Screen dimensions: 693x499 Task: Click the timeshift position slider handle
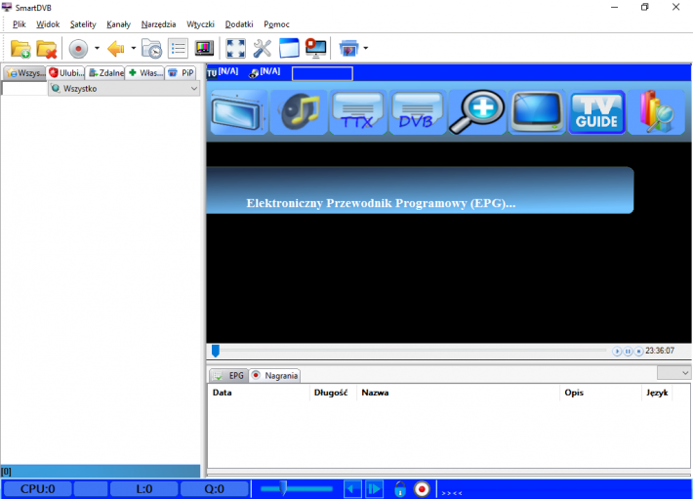216,351
